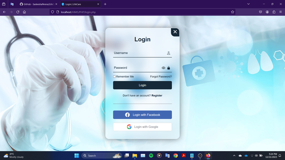Bookmark this page with star icon
This screenshot has height=160, width=285.
232,12
